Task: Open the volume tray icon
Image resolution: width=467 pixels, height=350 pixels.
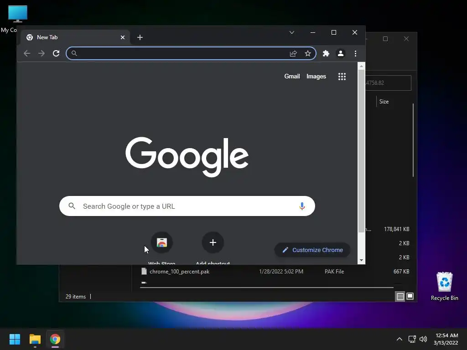Action: 423,339
